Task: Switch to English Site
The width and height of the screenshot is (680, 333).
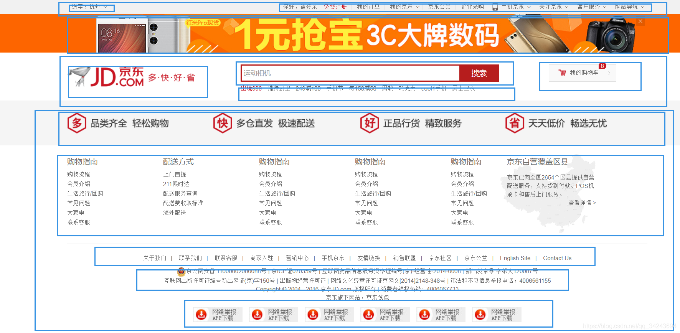Action: coord(515,258)
